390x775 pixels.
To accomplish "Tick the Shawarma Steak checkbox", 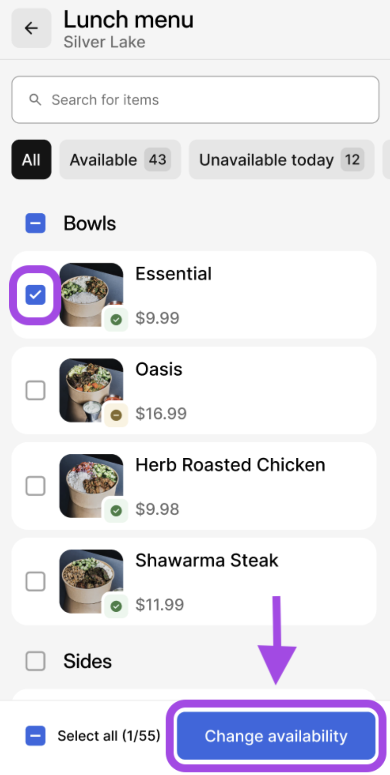I will tap(36, 581).
